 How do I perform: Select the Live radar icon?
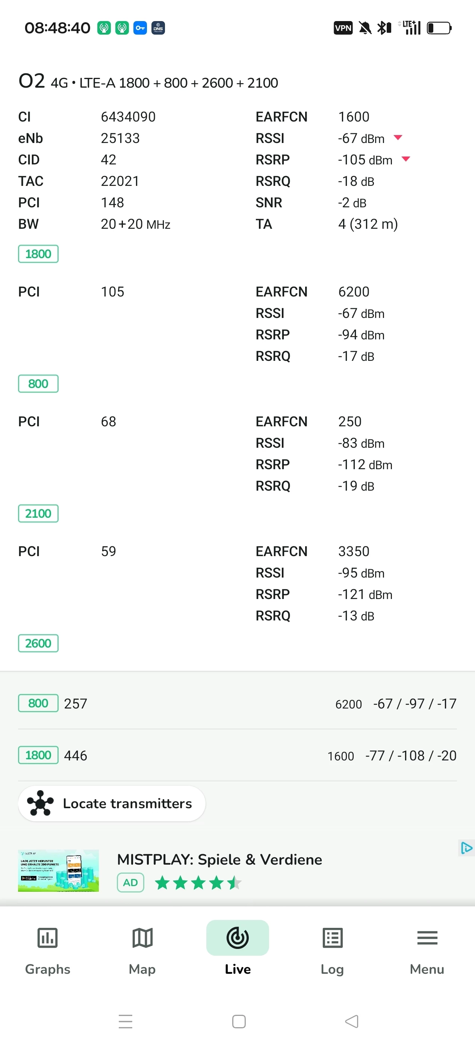point(237,938)
